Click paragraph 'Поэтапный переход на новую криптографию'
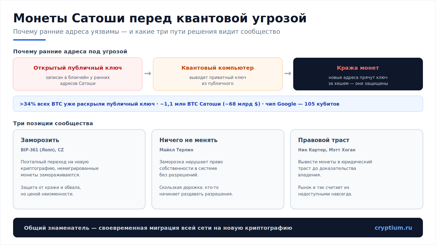This screenshot has width=436, height=245. (60, 168)
